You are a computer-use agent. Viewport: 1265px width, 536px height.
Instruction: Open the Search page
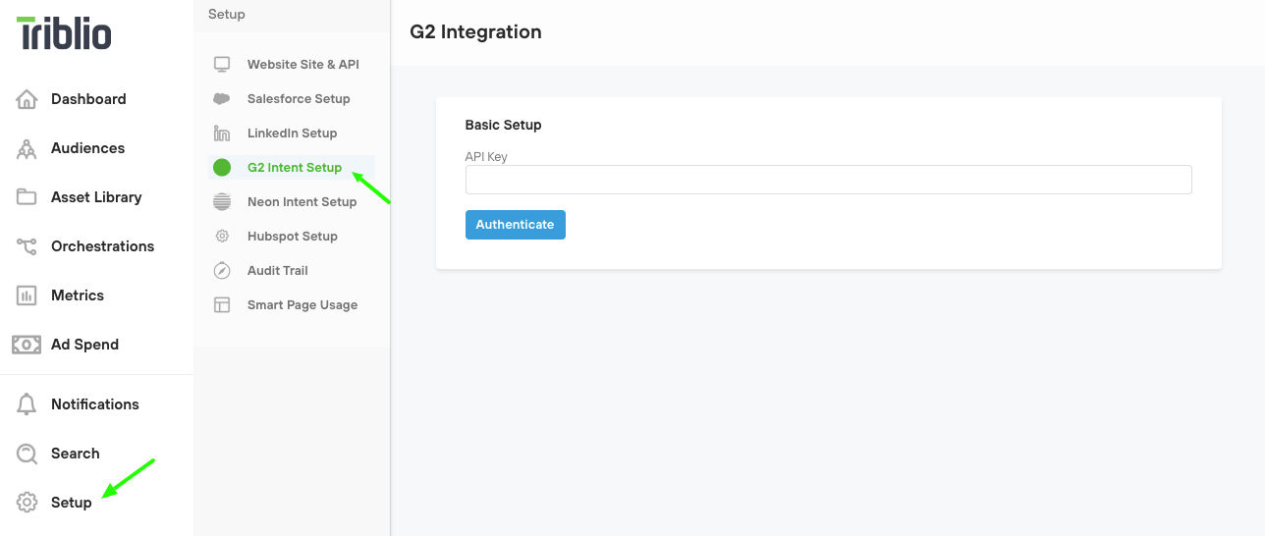pyautogui.click(x=76, y=454)
